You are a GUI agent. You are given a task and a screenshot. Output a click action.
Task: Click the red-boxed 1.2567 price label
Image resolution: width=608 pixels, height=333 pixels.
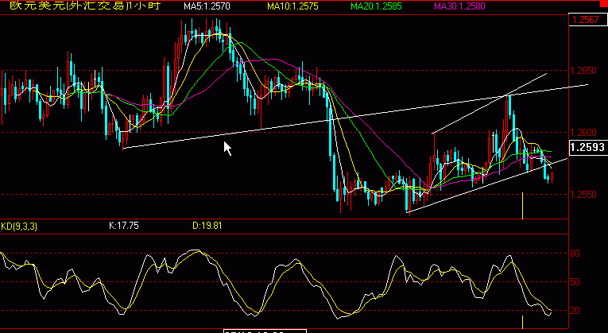coord(587,20)
